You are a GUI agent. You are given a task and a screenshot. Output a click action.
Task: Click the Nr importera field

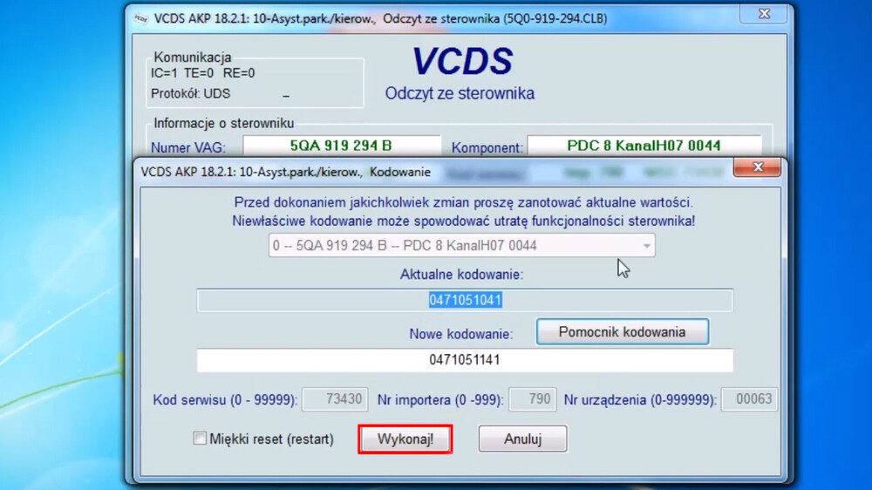[x=531, y=400]
